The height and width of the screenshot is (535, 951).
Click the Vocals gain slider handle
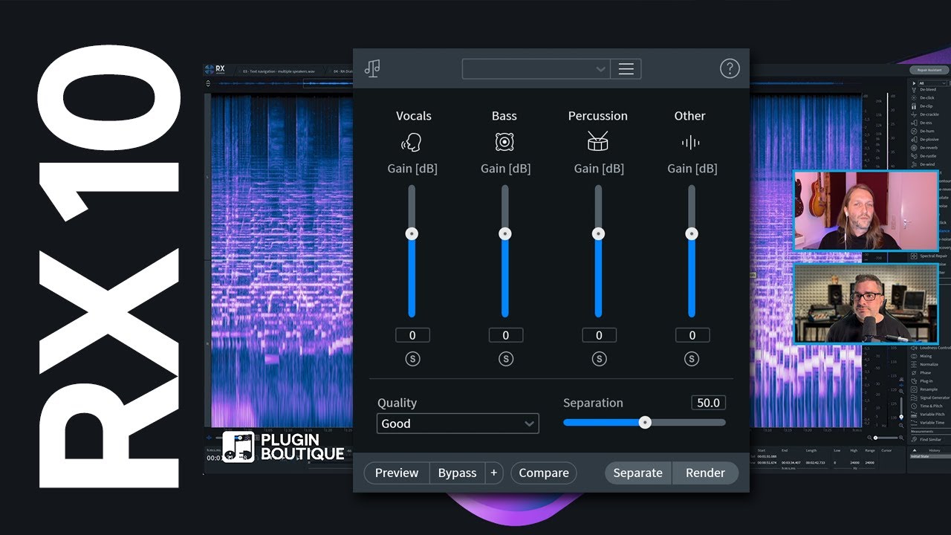[412, 233]
